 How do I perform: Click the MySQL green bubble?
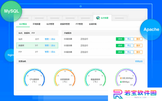tap(11, 11)
